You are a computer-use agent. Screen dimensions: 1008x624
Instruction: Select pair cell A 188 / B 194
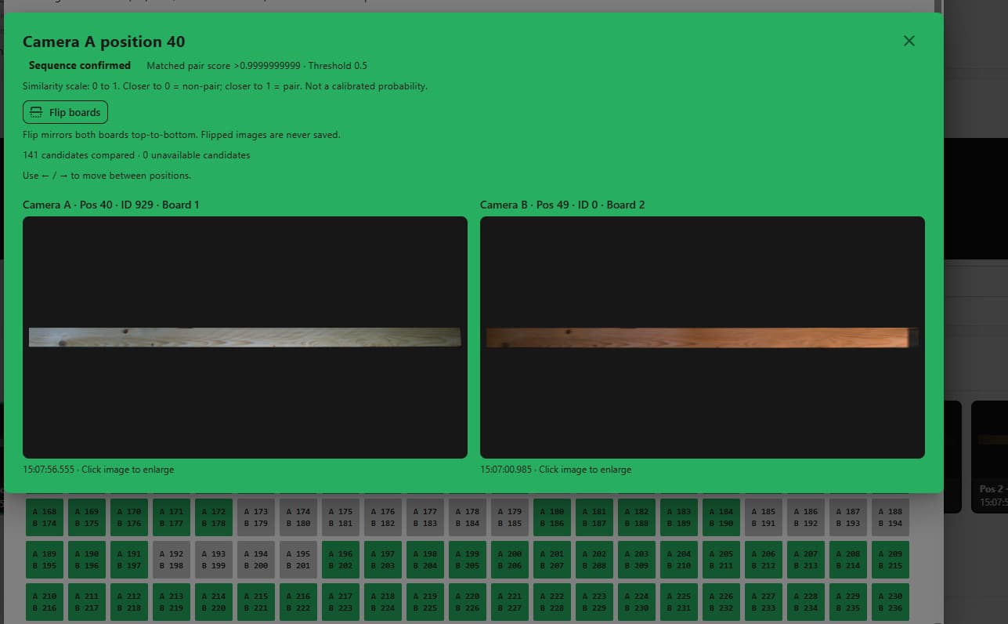tap(891, 517)
